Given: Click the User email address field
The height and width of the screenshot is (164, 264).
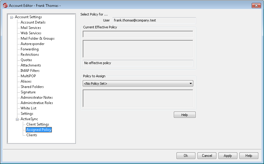Looking at the screenshot, I should pos(154,21).
